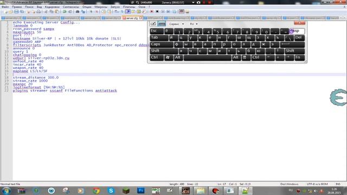Click the 'antiattack' text on line 22
Screen dimensions: 347x195
tap(106, 90)
